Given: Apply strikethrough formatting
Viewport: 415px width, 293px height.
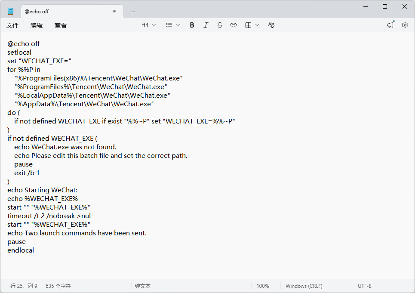Looking at the screenshot, I should (x=219, y=25).
